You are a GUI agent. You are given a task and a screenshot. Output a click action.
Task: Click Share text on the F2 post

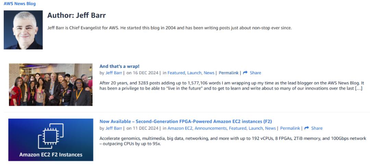pyautogui.click(x=317, y=128)
